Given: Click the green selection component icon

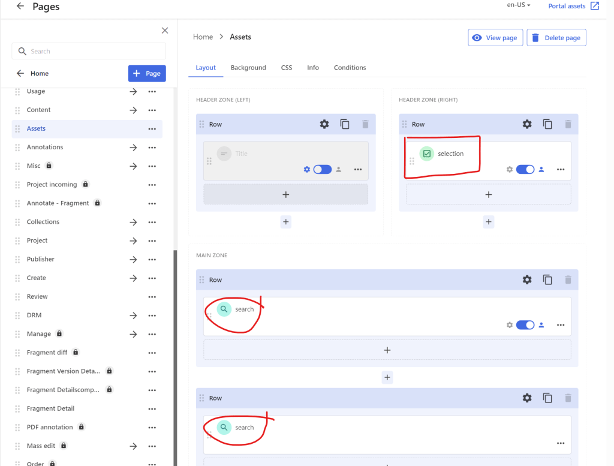Looking at the screenshot, I should 426,154.
